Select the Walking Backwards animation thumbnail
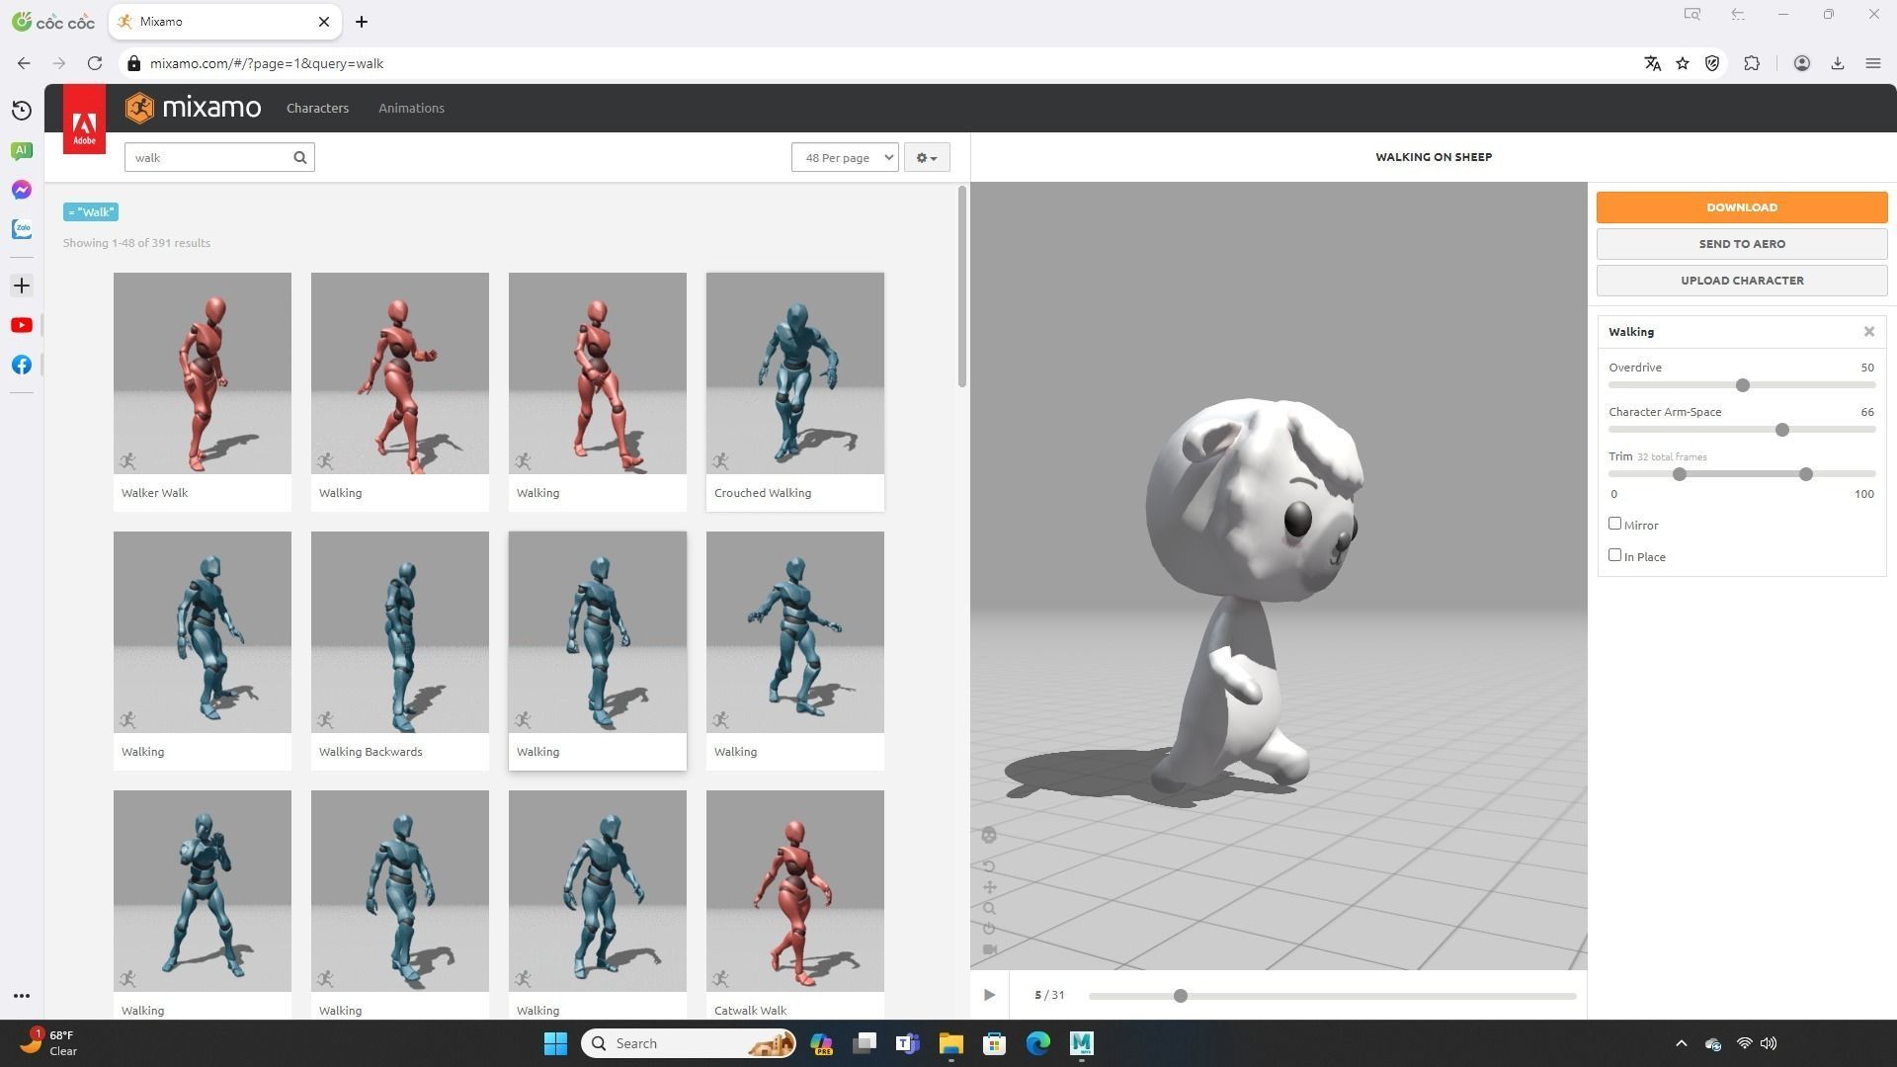 400,632
